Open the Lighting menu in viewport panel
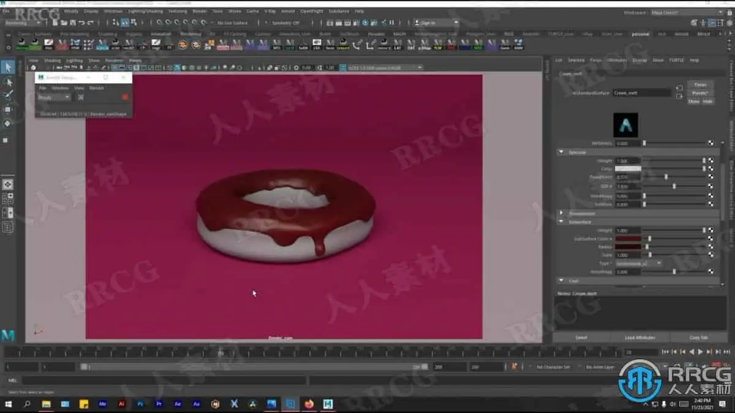Image resolution: width=735 pixels, height=413 pixels. pyautogui.click(x=74, y=61)
